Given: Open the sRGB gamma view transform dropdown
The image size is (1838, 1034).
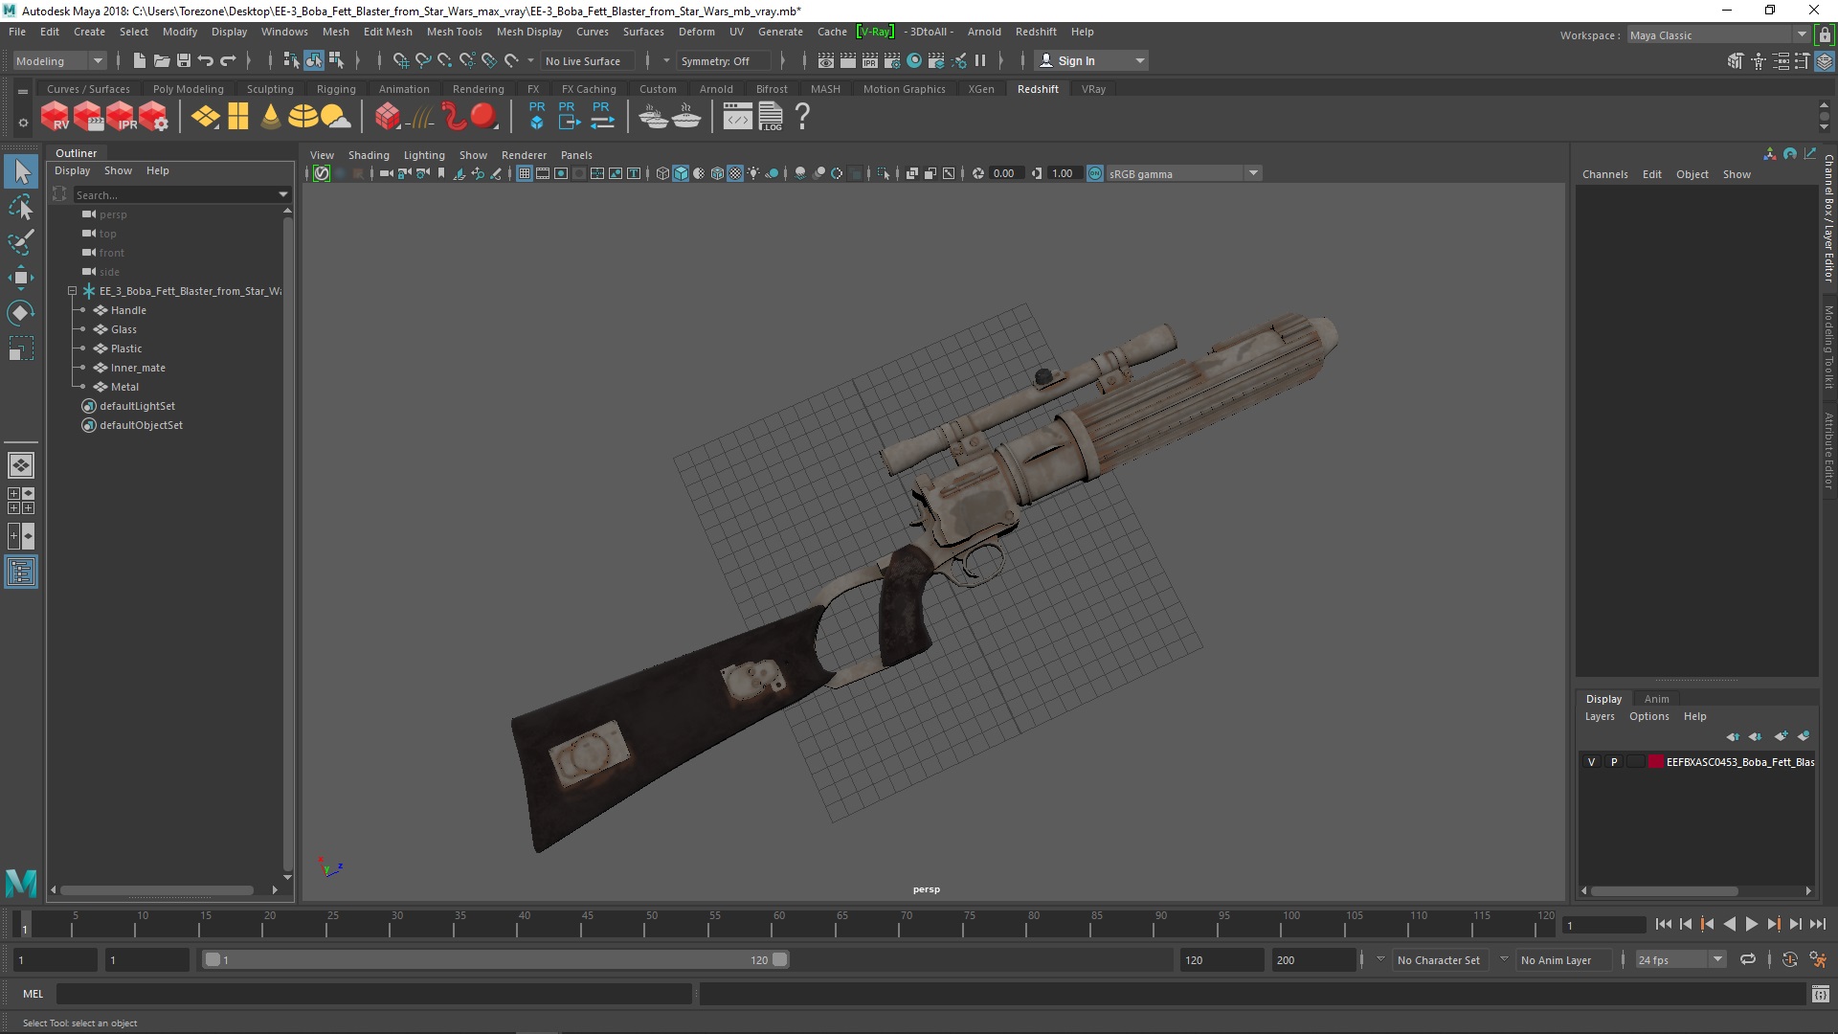Looking at the screenshot, I should tap(1183, 173).
